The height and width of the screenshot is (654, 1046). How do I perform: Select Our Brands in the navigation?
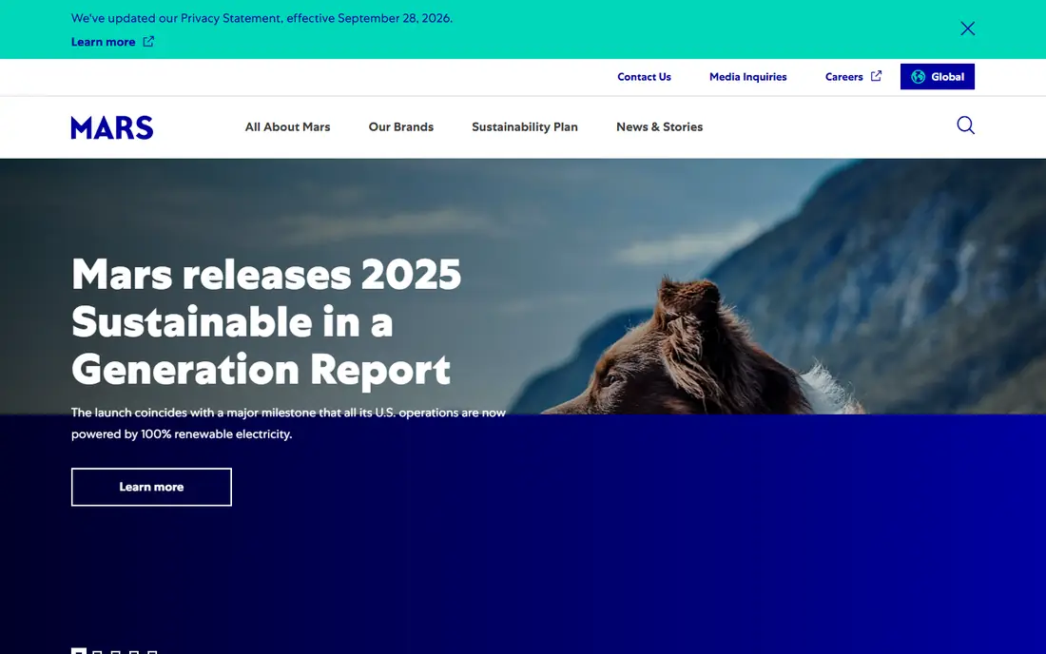[x=401, y=126]
